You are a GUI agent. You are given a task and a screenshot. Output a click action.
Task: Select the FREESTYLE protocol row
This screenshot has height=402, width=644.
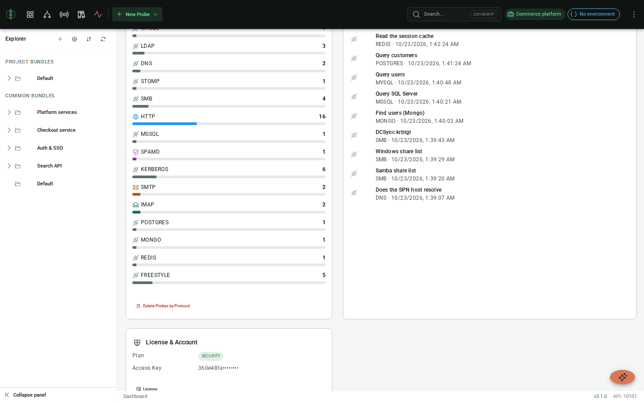click(x=229, y=278)
